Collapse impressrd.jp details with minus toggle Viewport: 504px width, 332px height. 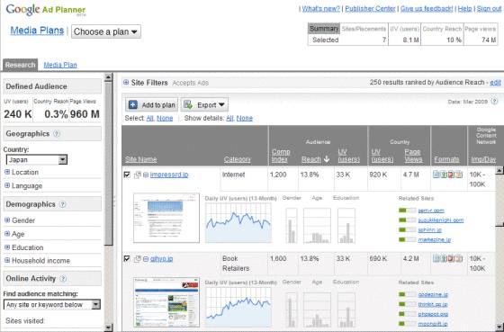pyautogui.click(x=146, y=175)
